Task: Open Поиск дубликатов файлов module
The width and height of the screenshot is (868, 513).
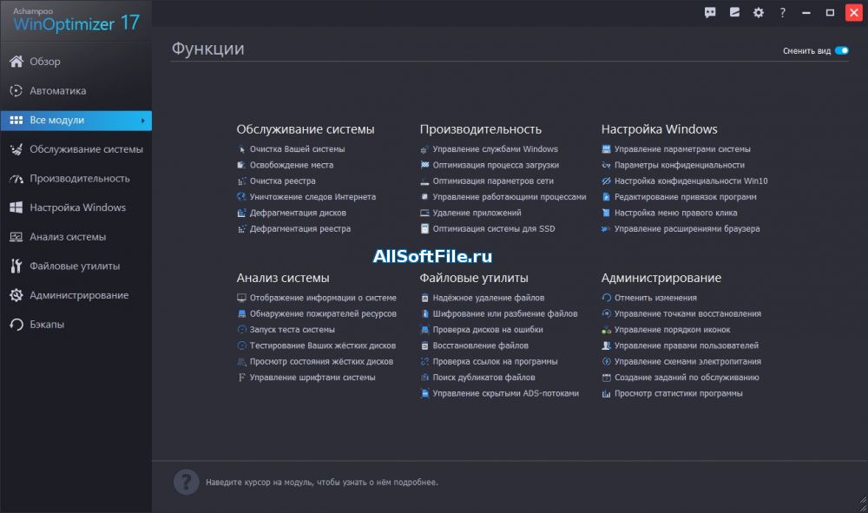Action: point(483,378)
